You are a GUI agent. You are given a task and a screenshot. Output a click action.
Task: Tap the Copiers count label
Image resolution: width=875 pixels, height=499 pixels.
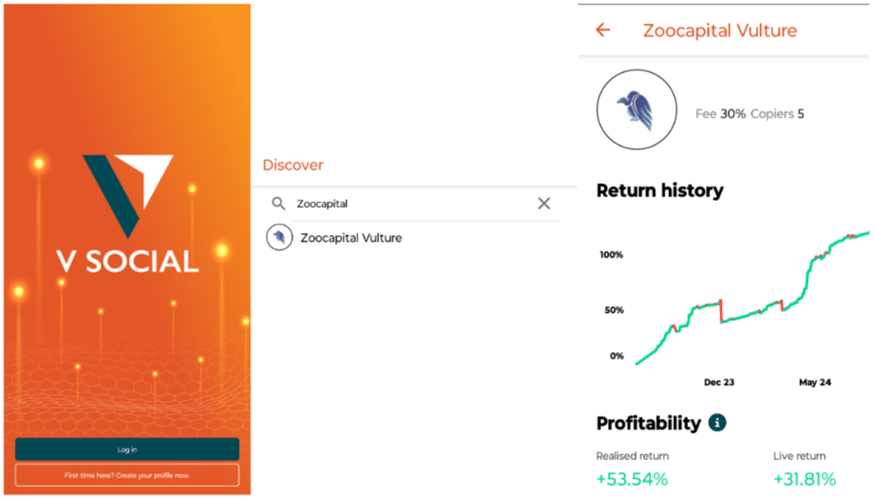coord(777,114)
